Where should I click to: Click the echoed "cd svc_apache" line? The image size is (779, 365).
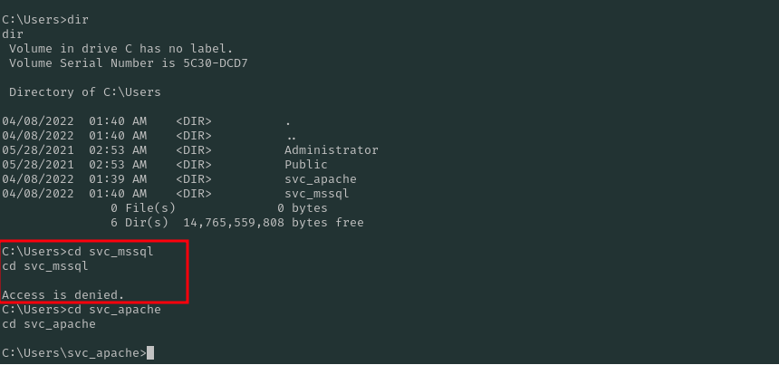click(48, 324)
